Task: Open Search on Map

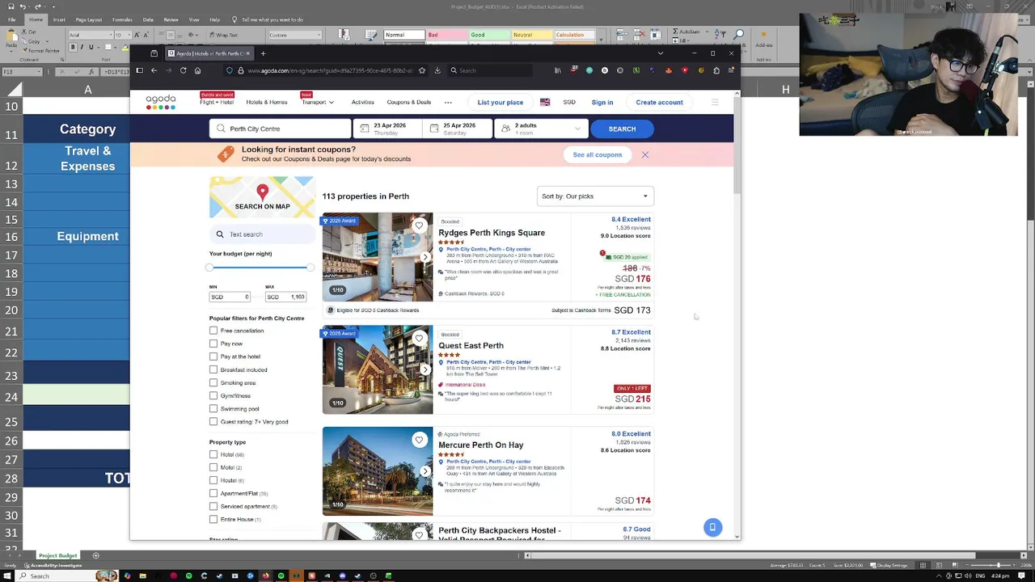Action: click(x=262, y=197)
